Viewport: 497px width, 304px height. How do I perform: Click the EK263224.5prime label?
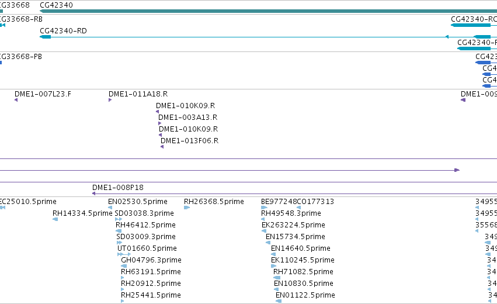[293, 225]
